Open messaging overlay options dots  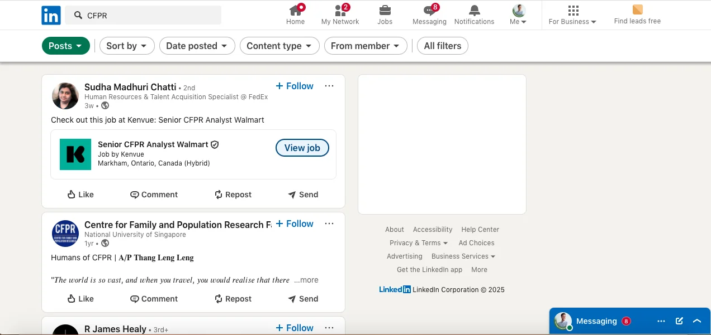(661, 321)
